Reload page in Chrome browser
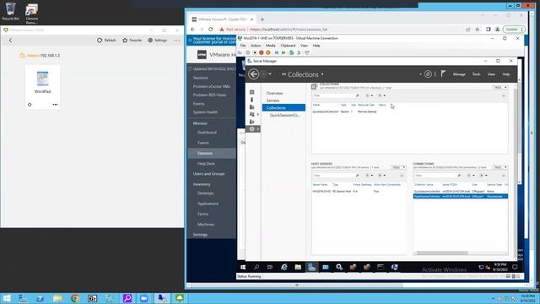The image size is (540, 304). click(x=211, y=30)
